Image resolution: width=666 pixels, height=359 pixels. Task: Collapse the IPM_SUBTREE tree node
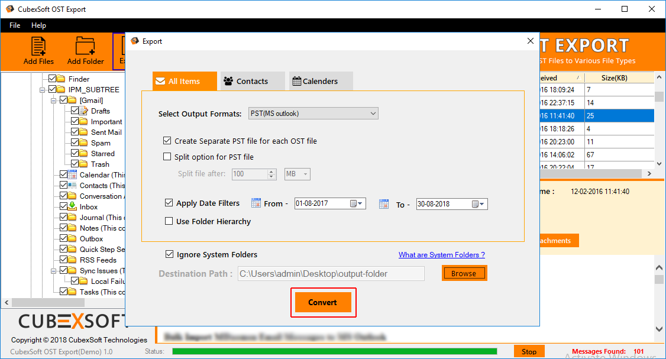(43, 90)
